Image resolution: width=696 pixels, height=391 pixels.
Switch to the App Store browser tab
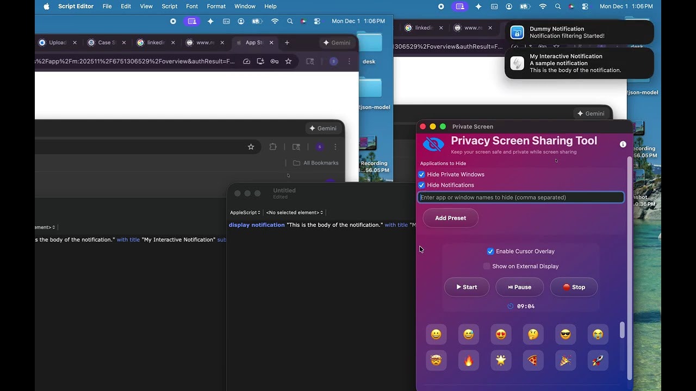(x=253, y=42)
